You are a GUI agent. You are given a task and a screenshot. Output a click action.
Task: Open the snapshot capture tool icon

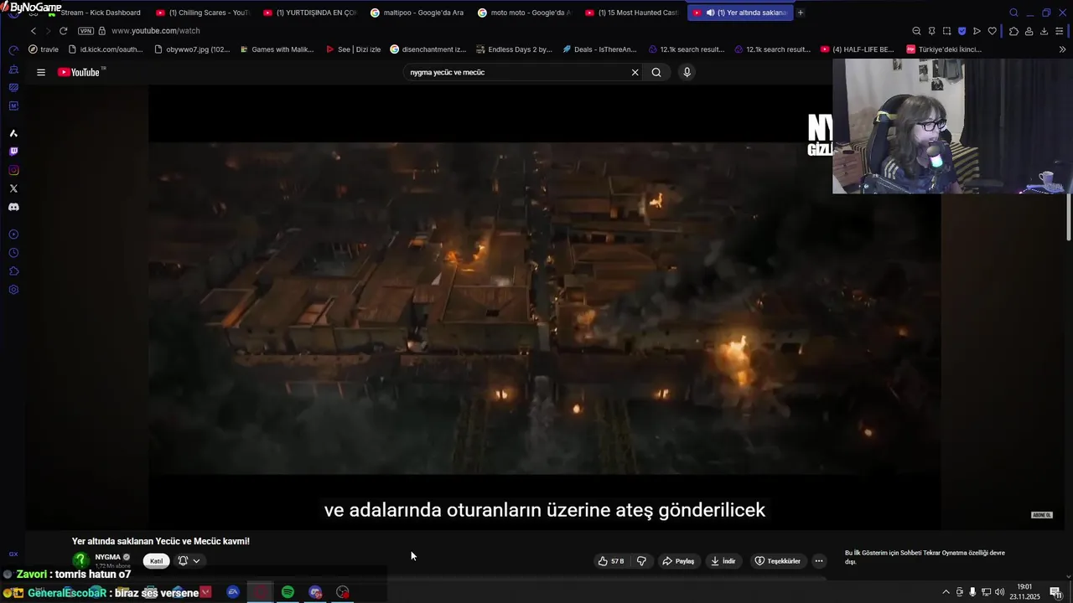point(946,31)
